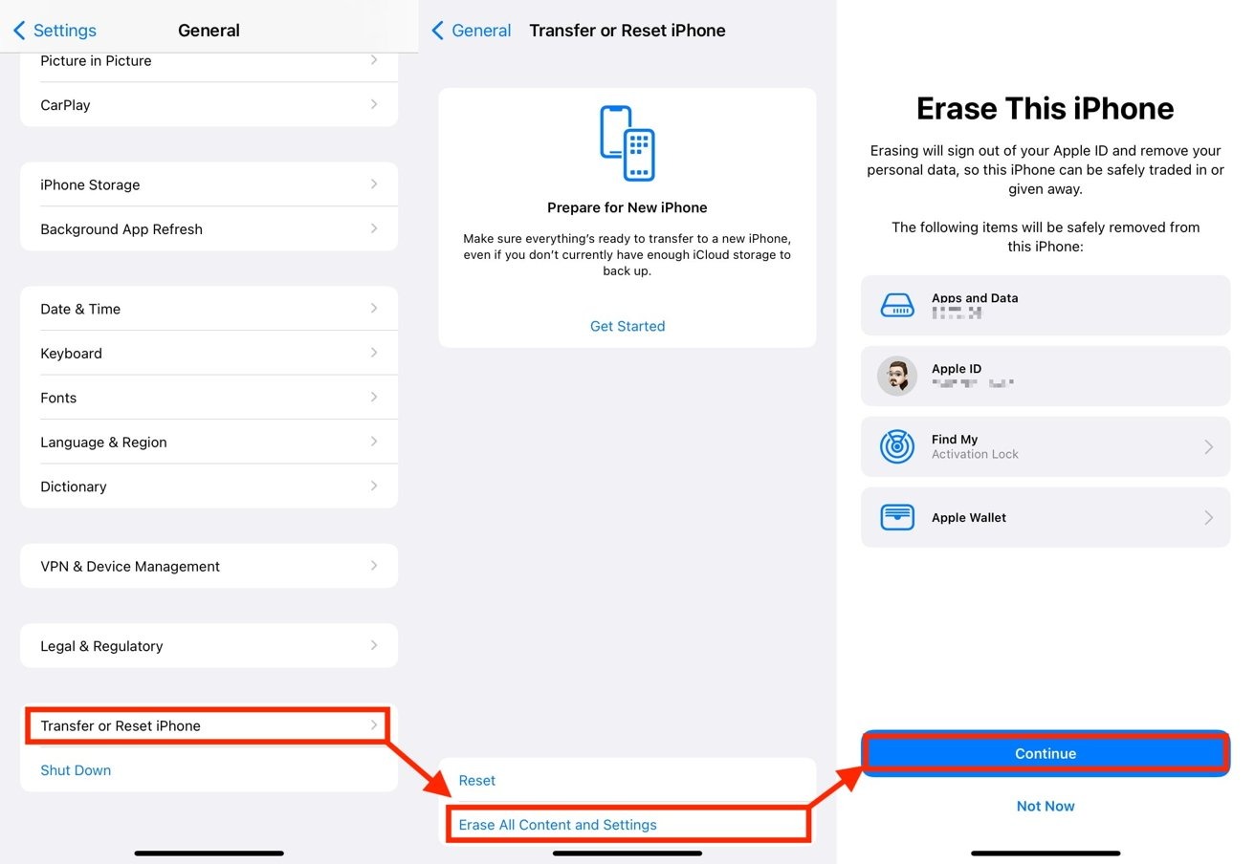Click the Not Now link
Viewport: 1255px width, 864px height.
[1045, 806]
